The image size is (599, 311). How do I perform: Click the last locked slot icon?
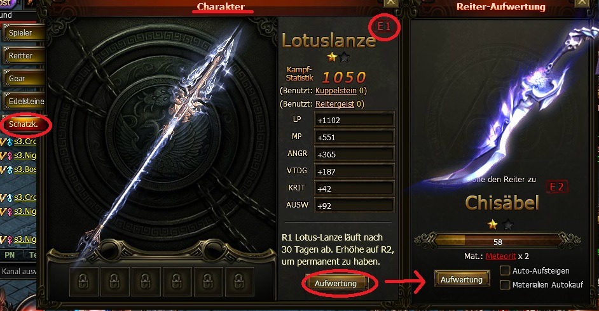click(x=239, y=282)
